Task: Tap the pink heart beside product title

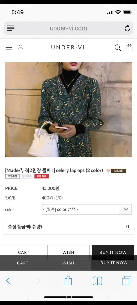Action: [x=108, y=171]
